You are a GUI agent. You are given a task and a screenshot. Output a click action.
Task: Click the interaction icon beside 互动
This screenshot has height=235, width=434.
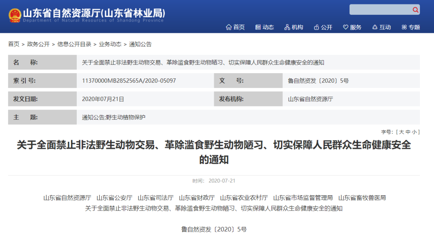(375, 27)
